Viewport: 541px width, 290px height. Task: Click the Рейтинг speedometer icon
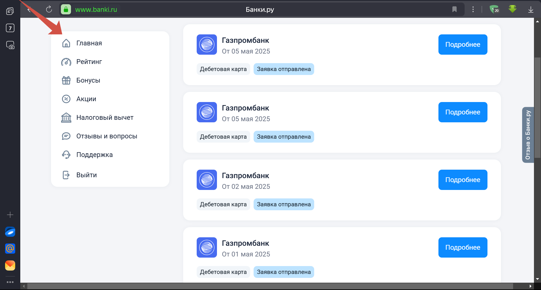click(66, 62)
